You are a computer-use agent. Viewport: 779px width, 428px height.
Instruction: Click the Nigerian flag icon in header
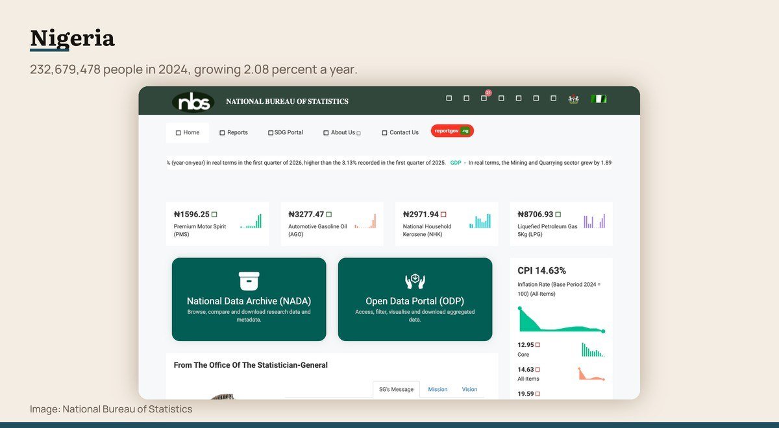pyautogui.click(x=599, y=99)
